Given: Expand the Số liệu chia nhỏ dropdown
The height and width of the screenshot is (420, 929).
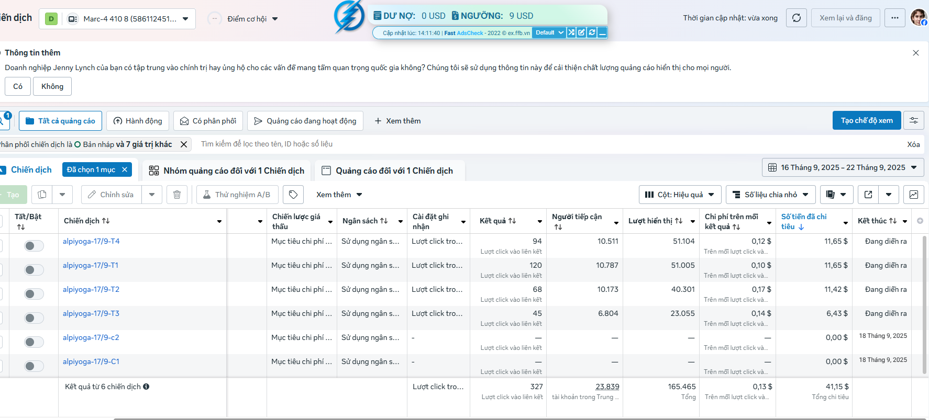Looking at the screenshot, I should click(771, 195).
